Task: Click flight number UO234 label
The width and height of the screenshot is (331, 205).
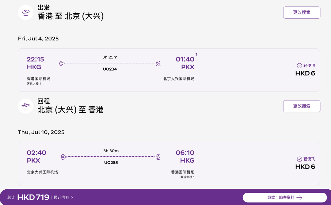Action: pos(110,69)
